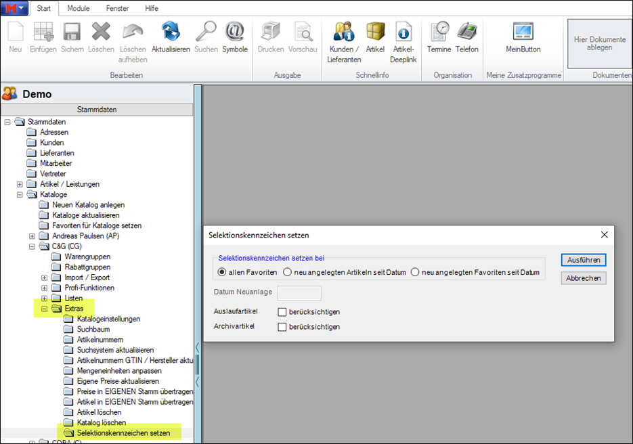
Task: Enable Auslaufartikel berücksichtigen checkbox
Action: pyautogui.click(x=282, y=312)
